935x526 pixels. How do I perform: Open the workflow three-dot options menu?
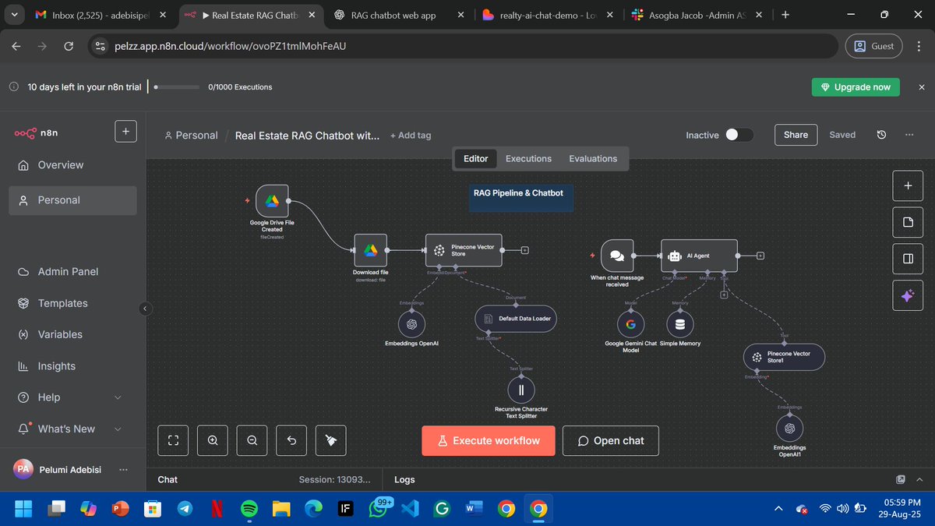909,135
